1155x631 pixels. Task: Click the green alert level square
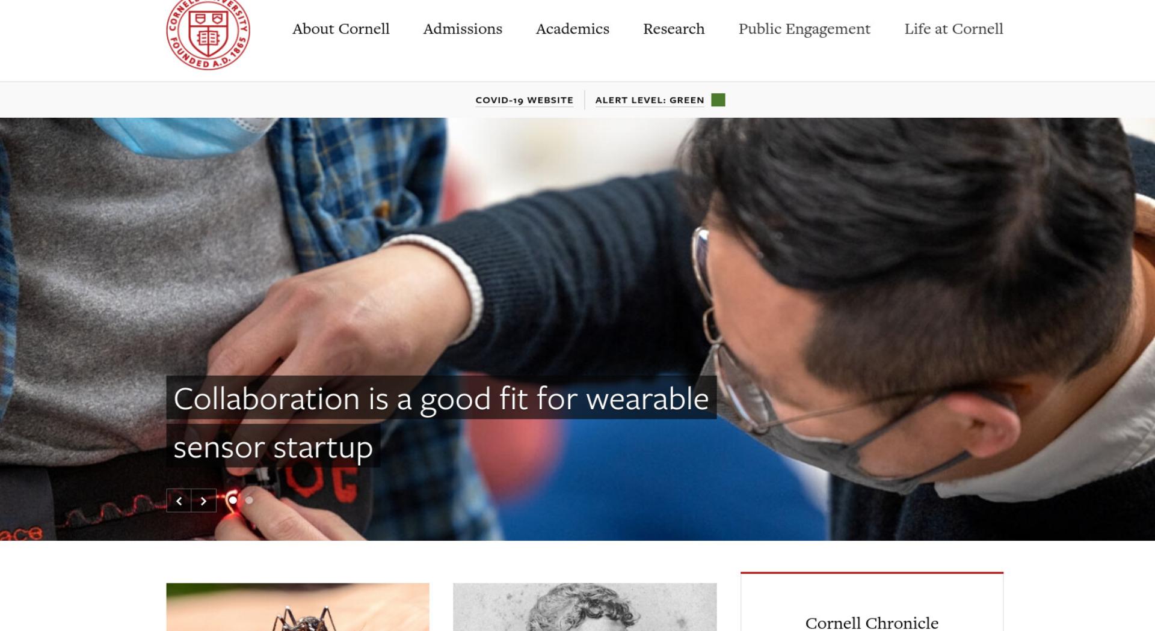718,100
